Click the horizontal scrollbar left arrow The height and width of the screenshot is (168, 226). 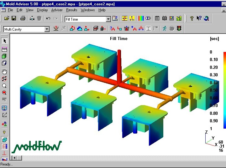pos(15,158)
